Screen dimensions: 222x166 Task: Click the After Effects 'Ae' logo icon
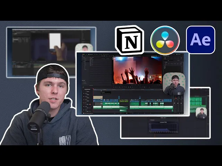click(200, 40)
